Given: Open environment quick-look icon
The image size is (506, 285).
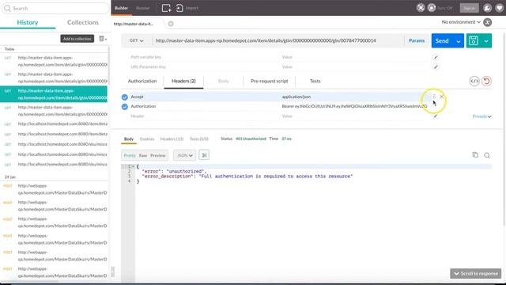Looking at the screenshot, I should tap(488, 22).
